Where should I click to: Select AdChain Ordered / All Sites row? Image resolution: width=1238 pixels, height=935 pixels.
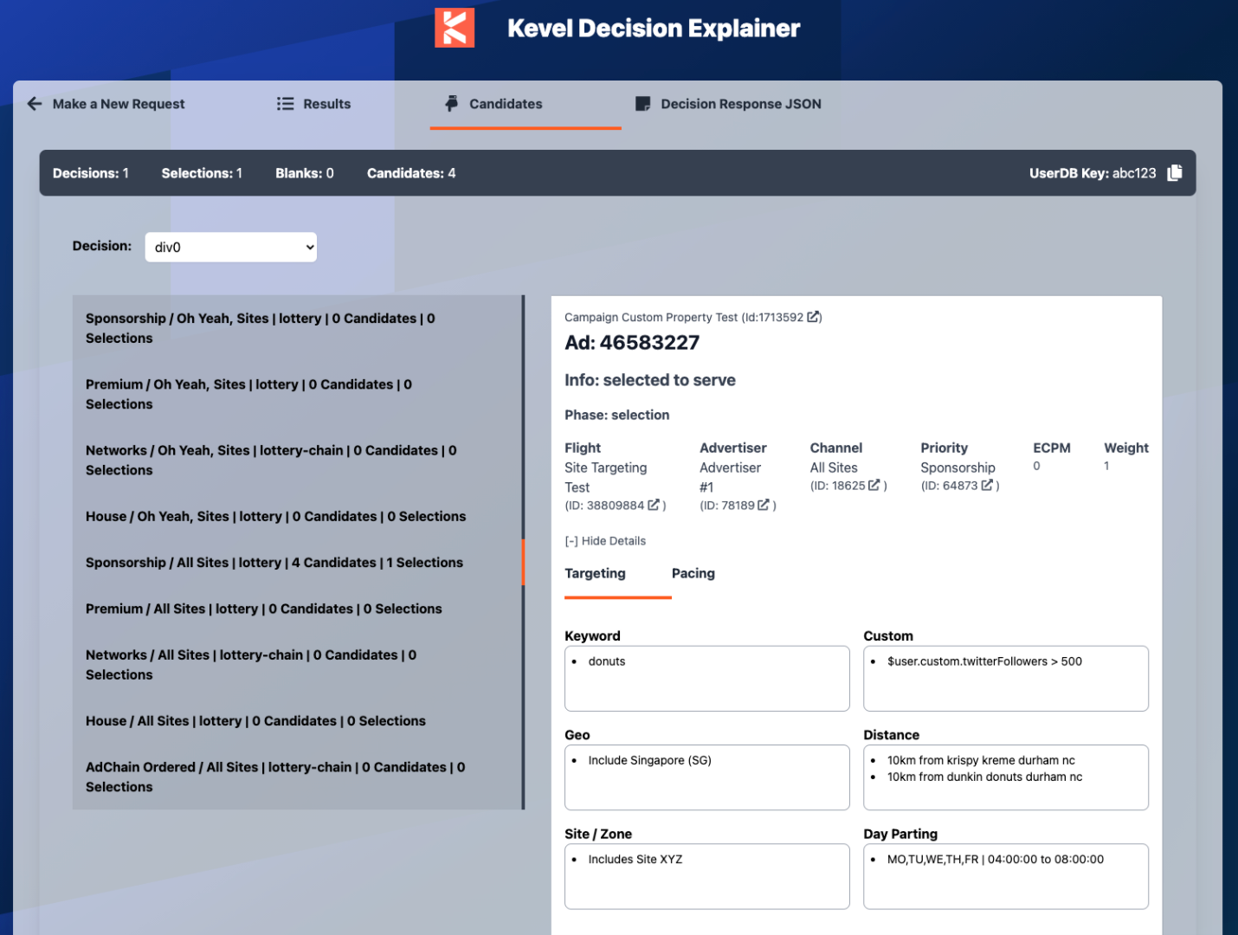(x=297, y=777)
